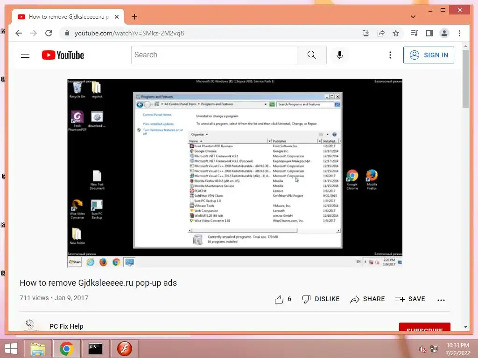Click the video player to play
478x358 pixels.
coord(235,173)
